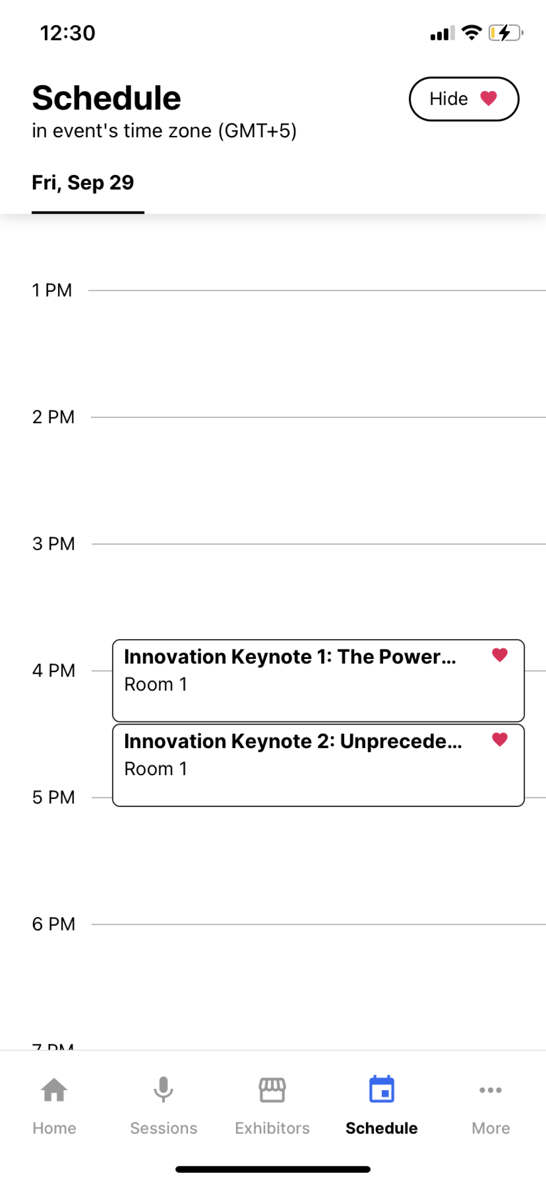Tap the status bar clock 12:30
Image resolution: width=546 pixels, height=1185 pixels.
(68, 33)
